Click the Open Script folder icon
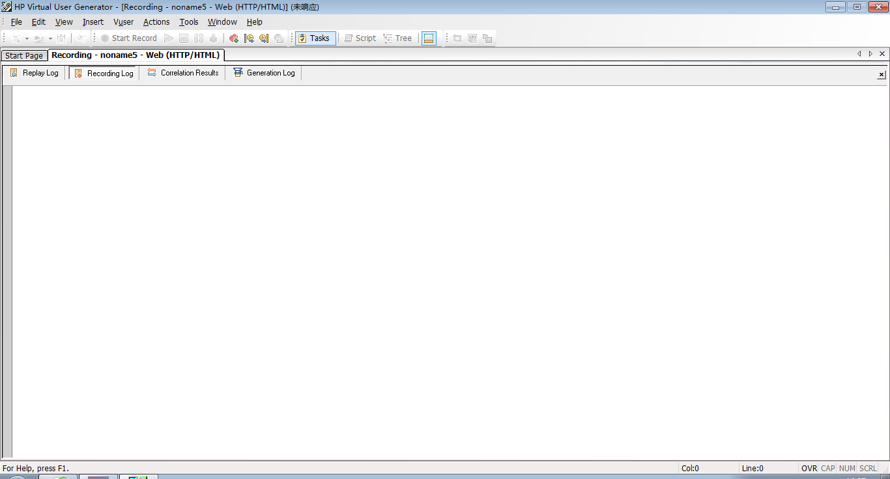Image resolution: width=890 pixels, height=479 pixels. (38, 38)
